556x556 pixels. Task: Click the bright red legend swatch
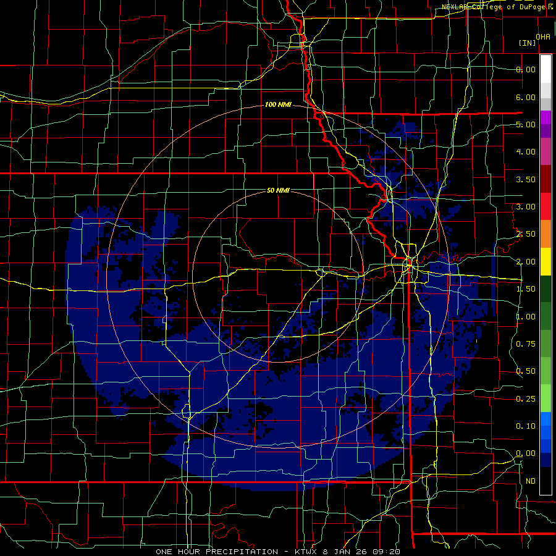pos(545,206)
